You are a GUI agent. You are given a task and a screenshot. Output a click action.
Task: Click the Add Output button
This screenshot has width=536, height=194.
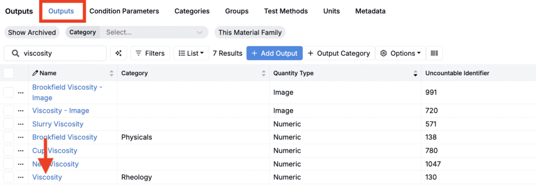coord(274,53)
